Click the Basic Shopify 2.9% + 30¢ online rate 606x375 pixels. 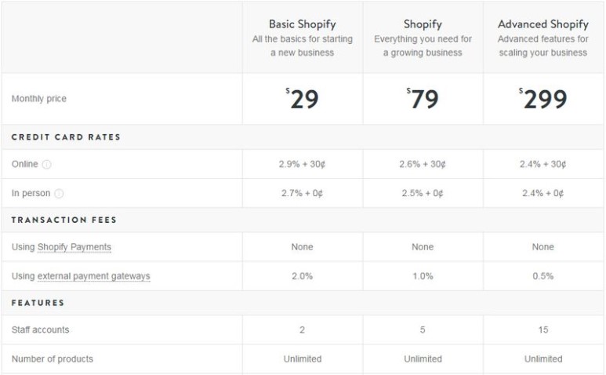302,165
